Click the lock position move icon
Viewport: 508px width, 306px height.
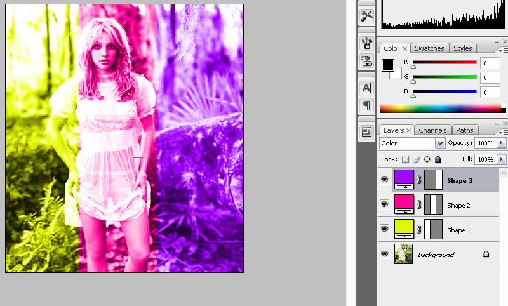tap(427, 159)
